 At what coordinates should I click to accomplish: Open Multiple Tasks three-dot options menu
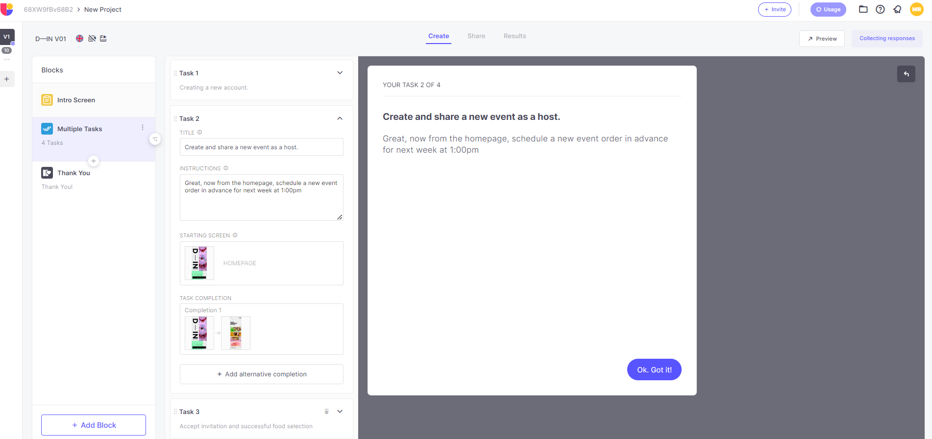click(x=143, y=127)
